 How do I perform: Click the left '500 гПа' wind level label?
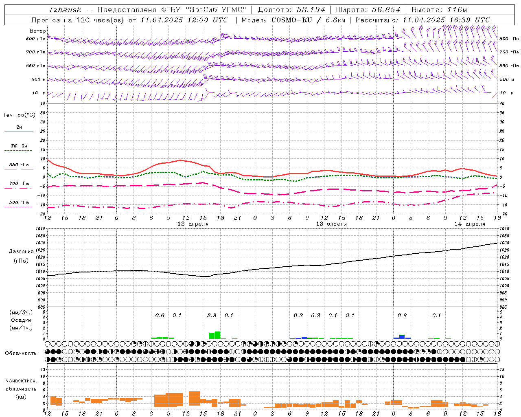pos(36,39)
